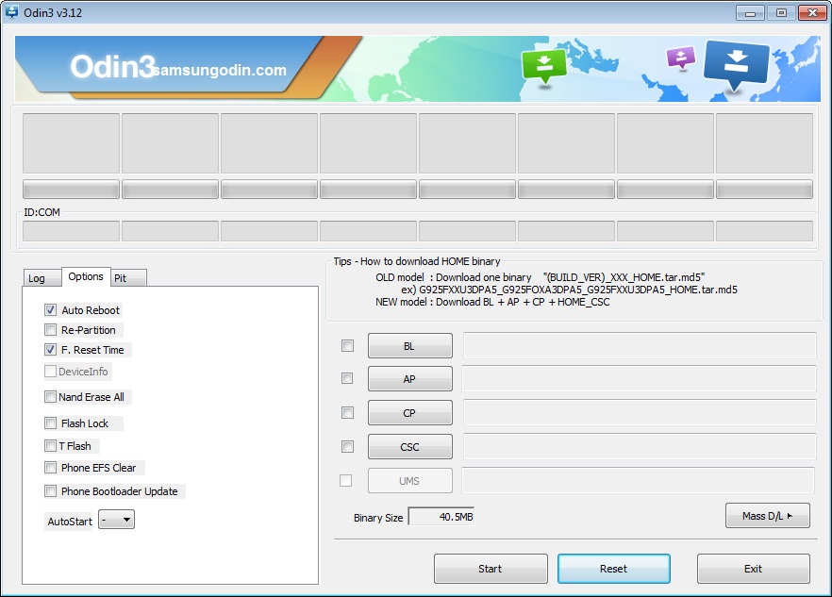Viewport: 832px width, 597px height.
Task: Exit the Odin3 application
Action: [x=754, y=569]
